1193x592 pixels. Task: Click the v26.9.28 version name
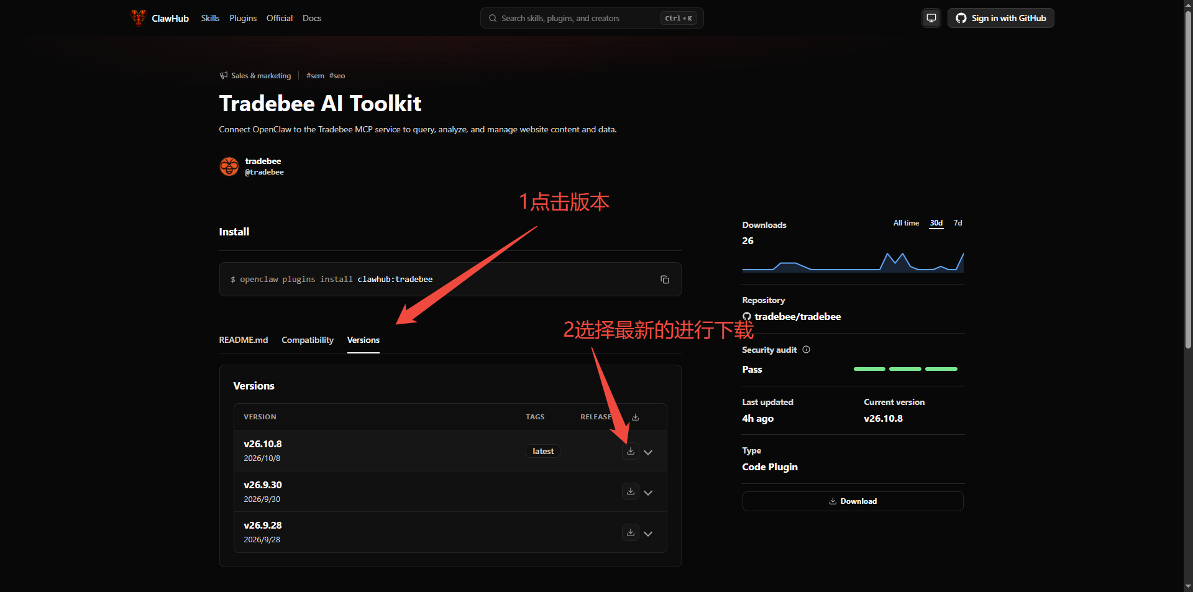(x=263, y=526)
